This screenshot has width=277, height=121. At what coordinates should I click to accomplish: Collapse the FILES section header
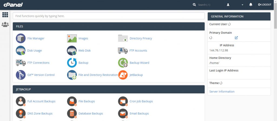pyautogui.click(x=108, y=26)
